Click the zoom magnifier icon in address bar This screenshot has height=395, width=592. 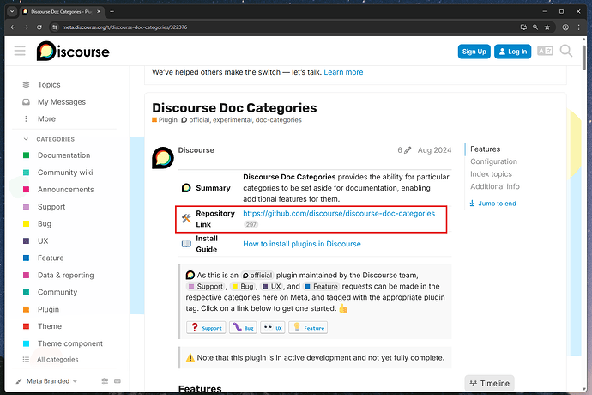coord(535,27)
